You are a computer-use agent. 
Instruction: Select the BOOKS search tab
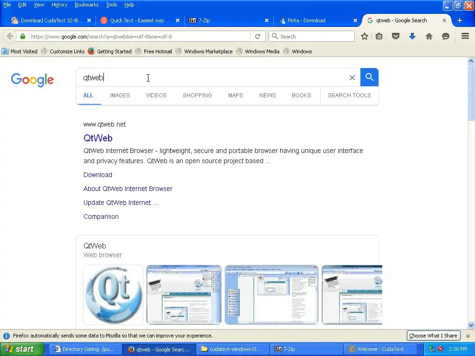click(x=302, y=95)
